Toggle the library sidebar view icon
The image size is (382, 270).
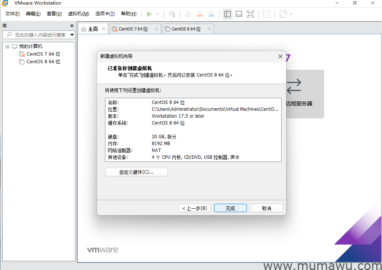[228, 14]
